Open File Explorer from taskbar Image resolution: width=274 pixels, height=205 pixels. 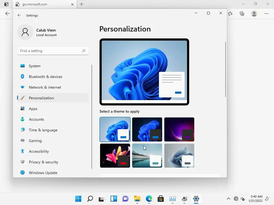click(x=137, y=199)
